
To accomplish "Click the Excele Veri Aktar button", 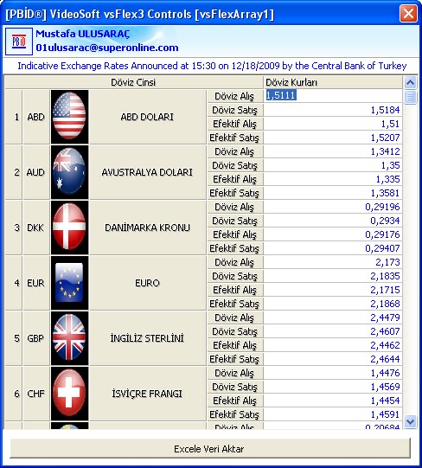I will [x=210, y=449].
